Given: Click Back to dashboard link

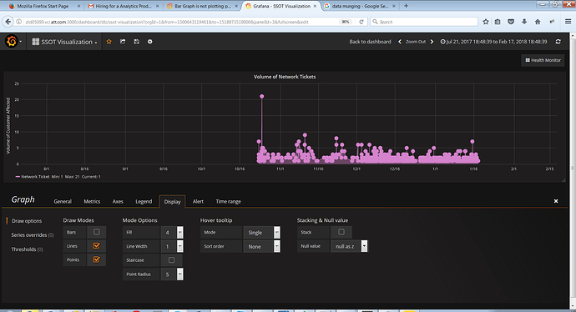Looking at the screenshot, I should click(370, 42).
